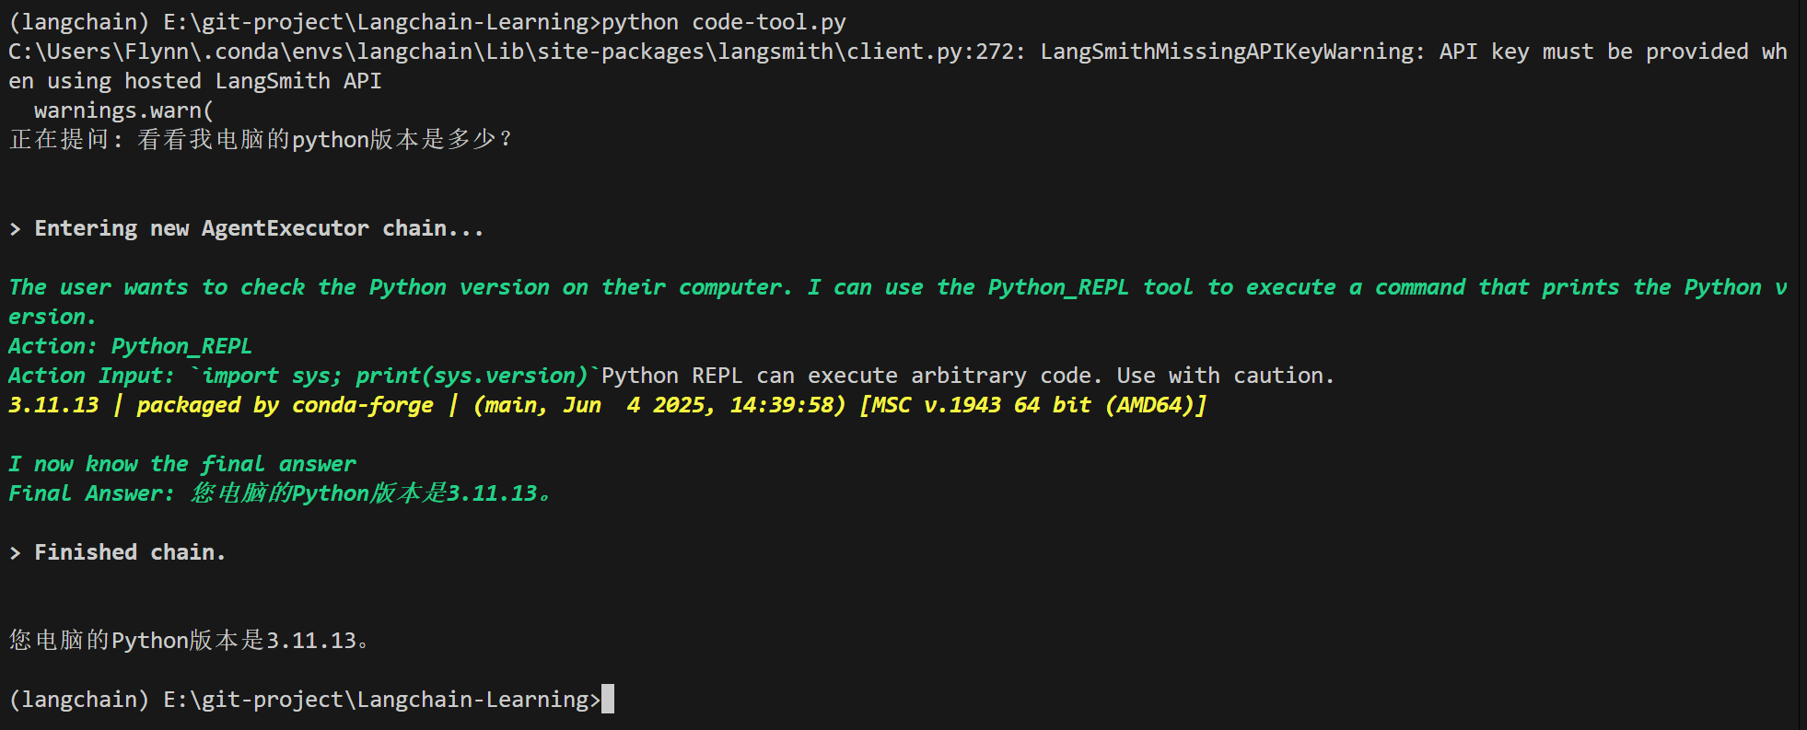Click the '[MSC v.1943 64 bit (AMD64)]' text
The image size is (1807, 730).
click(1032, 405)
